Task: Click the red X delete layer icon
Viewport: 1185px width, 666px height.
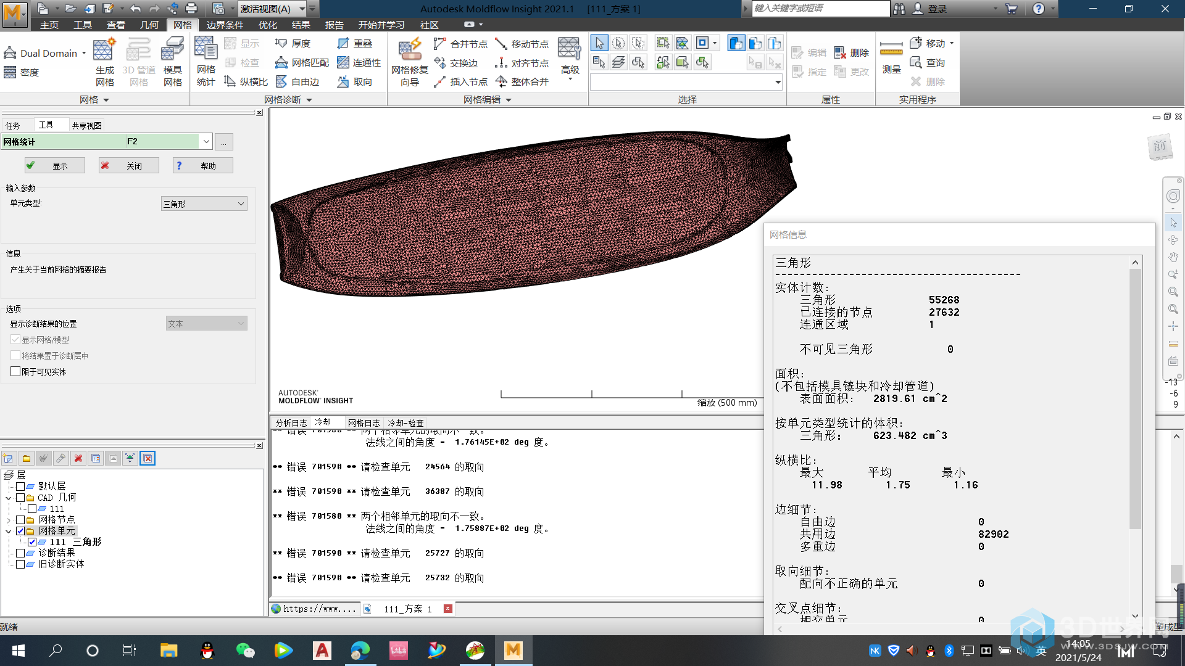Action: [78, 458]
